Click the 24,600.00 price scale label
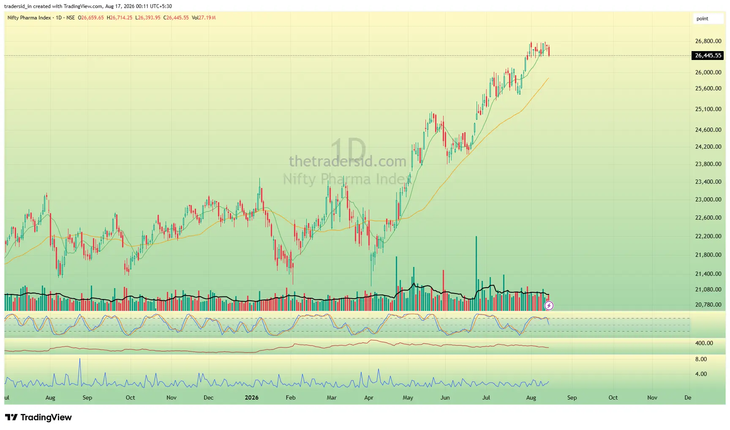 click(708, 130)
